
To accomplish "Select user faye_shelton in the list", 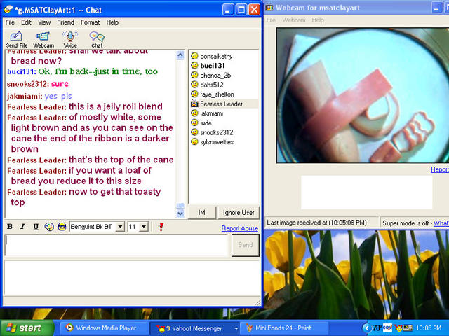I will pyautogui.click(x=217, y=94).
